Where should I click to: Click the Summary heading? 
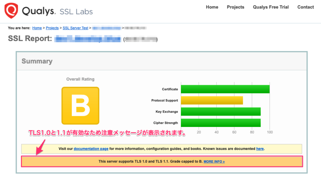(37, 61)
